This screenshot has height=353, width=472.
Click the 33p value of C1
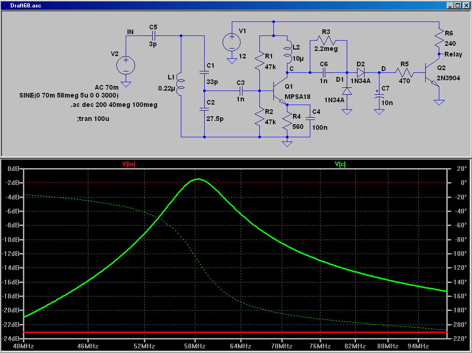click(212, 82)
